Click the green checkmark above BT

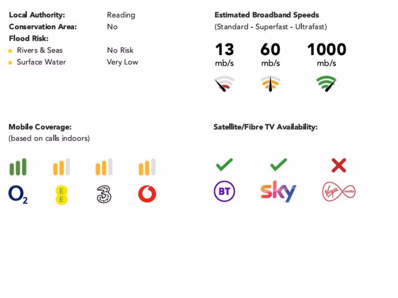click(x=224, y=165)
